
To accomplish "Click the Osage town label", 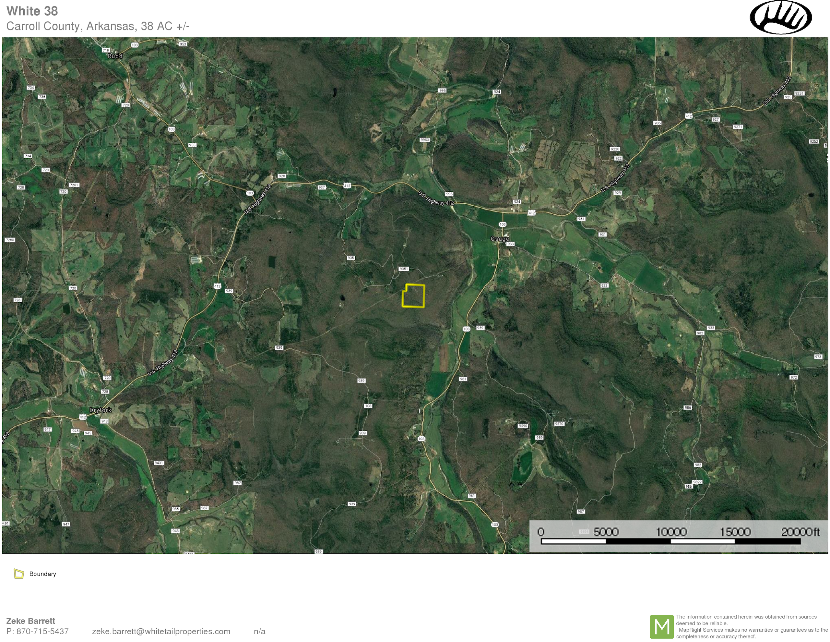I will tap(499, 239).
